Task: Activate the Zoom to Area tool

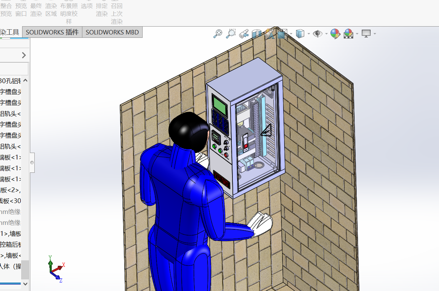Action: [231, 33]
